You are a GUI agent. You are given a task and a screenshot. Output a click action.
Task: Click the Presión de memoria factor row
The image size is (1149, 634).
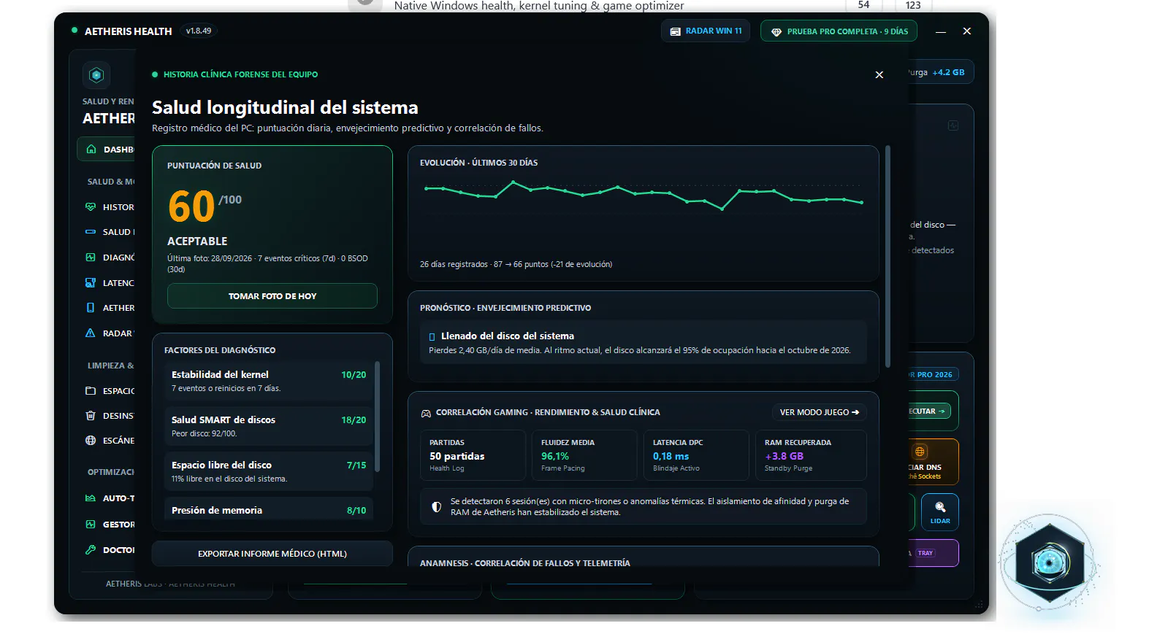269,509
